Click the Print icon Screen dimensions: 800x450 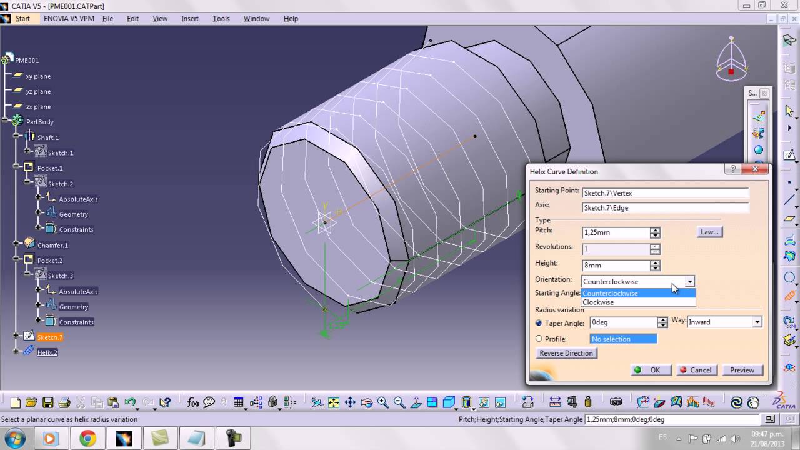tap(64, 402)
